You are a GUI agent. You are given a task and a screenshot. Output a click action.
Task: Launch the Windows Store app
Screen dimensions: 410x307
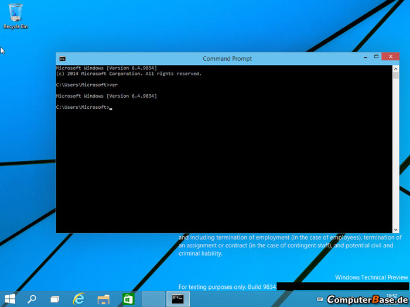click(128, 299)
